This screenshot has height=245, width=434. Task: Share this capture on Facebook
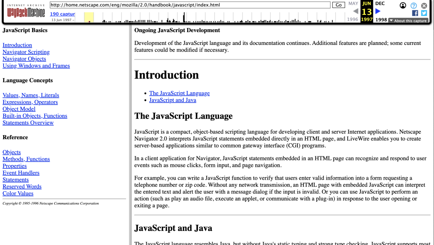[x=415, y=13]
